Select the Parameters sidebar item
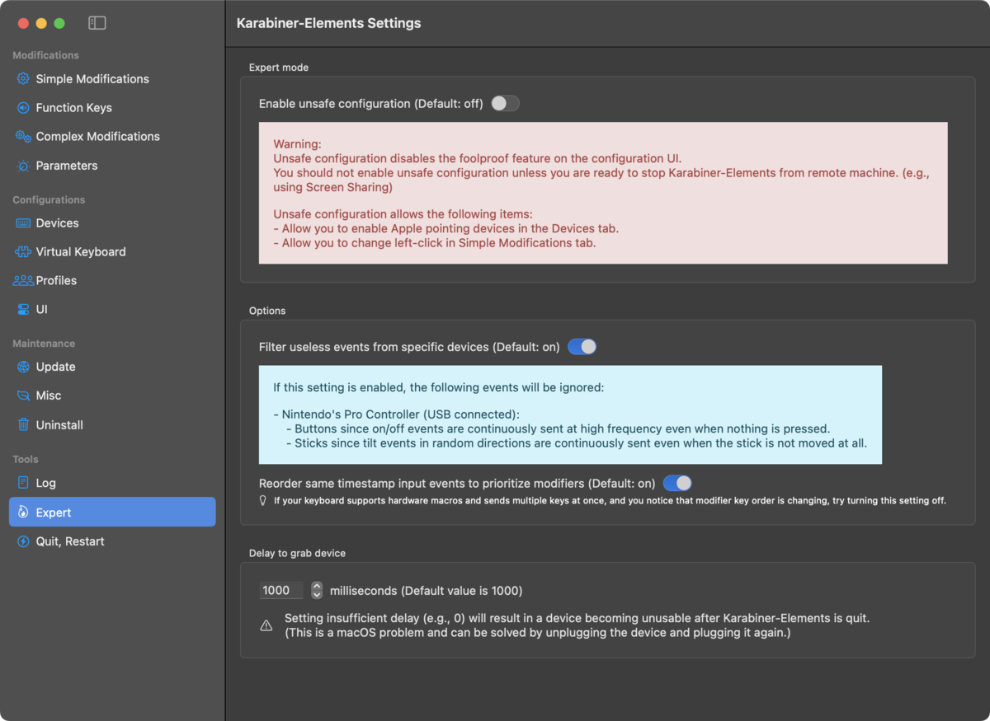990x721 pixels. click(x=112, y=166)
